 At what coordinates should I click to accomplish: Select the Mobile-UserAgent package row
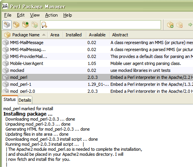(x=97, y=63)
